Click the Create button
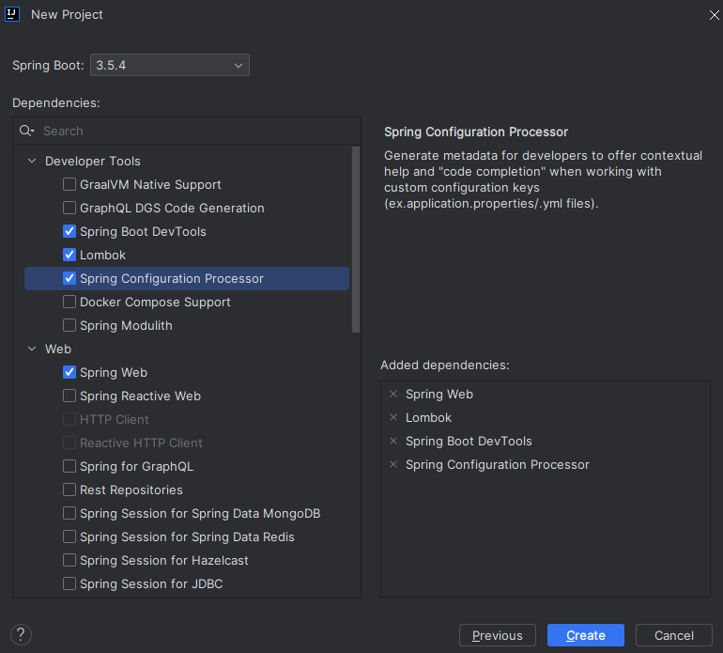This screenshot has width=723, height=653. tap(586, 635)
